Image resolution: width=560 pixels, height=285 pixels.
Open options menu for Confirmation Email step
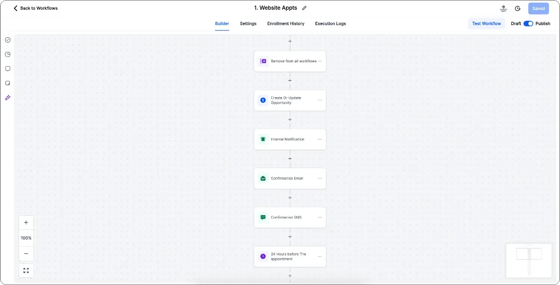tap(320, 179)
